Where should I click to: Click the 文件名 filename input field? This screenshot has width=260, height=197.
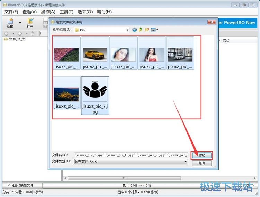click(x=131, y=155)
